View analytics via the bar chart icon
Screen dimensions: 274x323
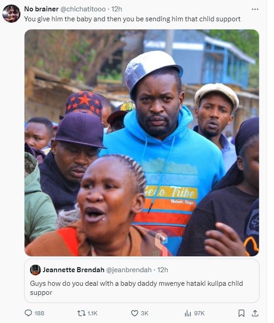coord(188,313)
